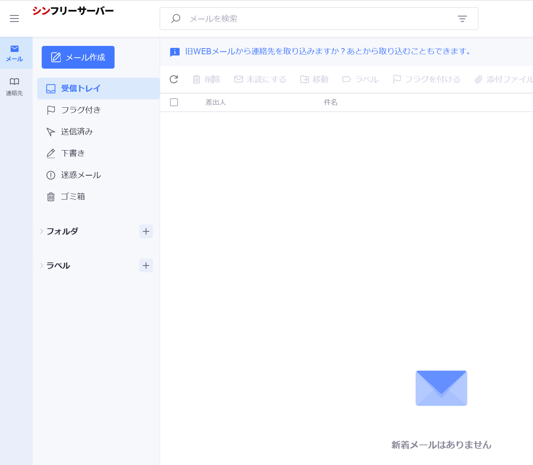Open the 送信済み sent folder
The width and height of the screenshot is (533, 465).
[x=77, y=132]
